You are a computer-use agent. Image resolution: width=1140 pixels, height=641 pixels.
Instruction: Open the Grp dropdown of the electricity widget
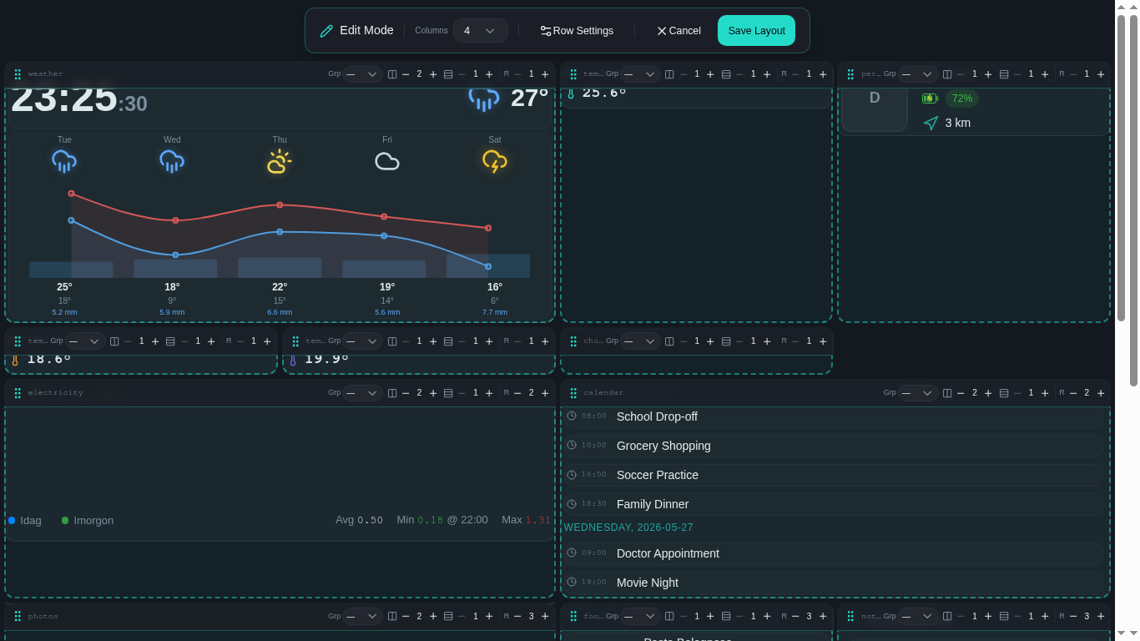coord(362,393)
